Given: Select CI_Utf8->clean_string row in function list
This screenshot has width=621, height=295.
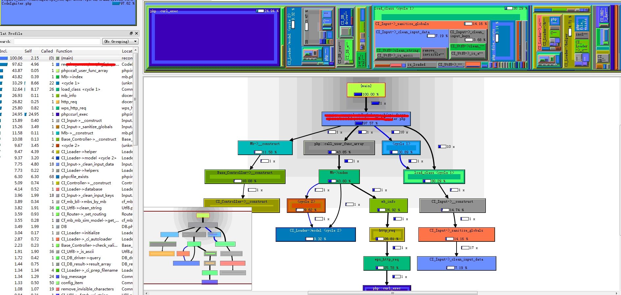Looking at the screenshot, I should pyautogui.click(x=66, y=208).
